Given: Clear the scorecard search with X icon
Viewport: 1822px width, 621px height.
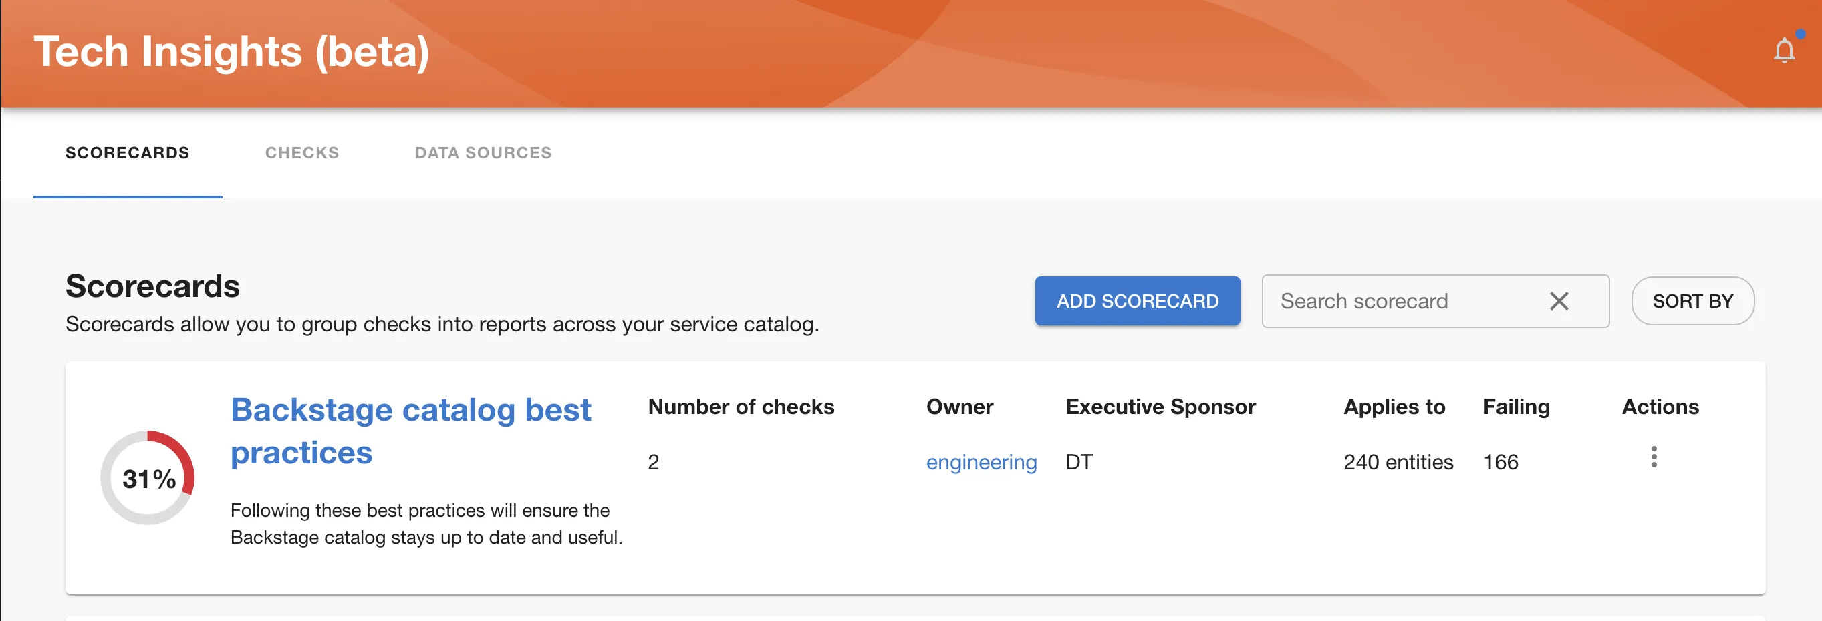Looking at the screenshot, I should click(x=1558, y=302).
